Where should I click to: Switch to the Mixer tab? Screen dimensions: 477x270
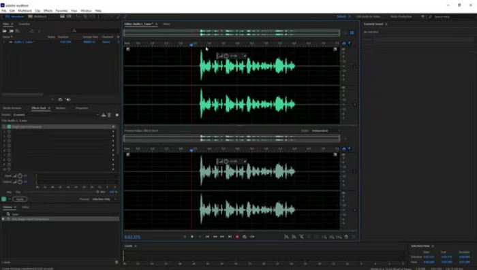166,24
